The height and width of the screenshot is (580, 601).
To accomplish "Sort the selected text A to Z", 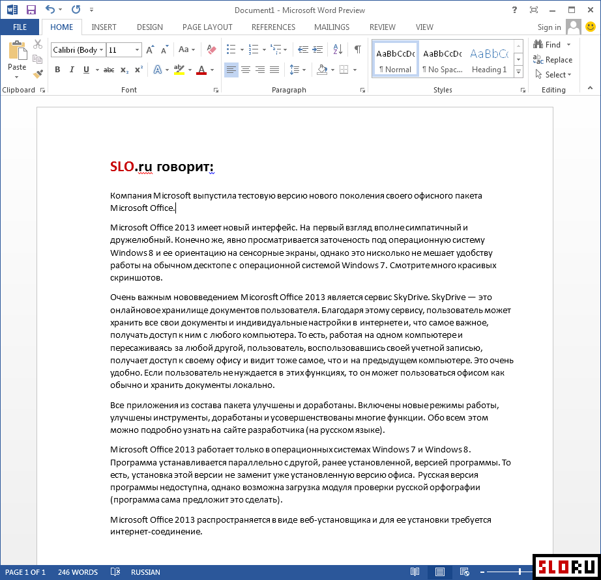I will 338,49.
